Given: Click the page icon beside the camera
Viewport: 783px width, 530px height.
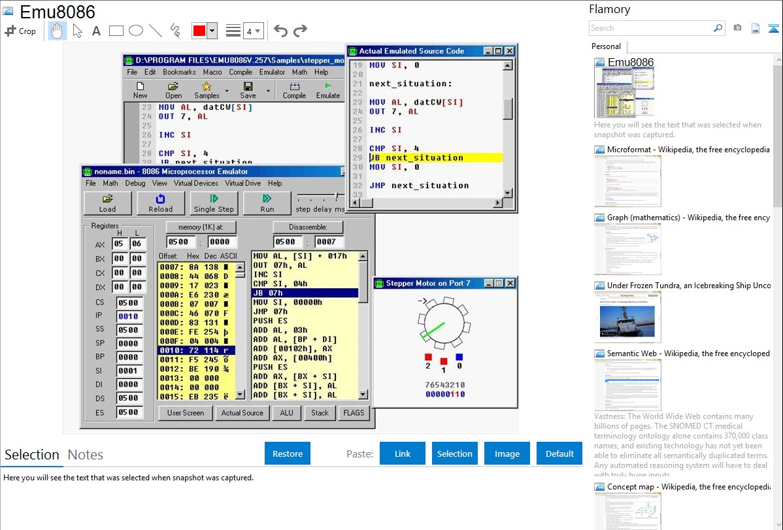Looking at the screenshot, I should pyautogui.click(x=756, y=28).
